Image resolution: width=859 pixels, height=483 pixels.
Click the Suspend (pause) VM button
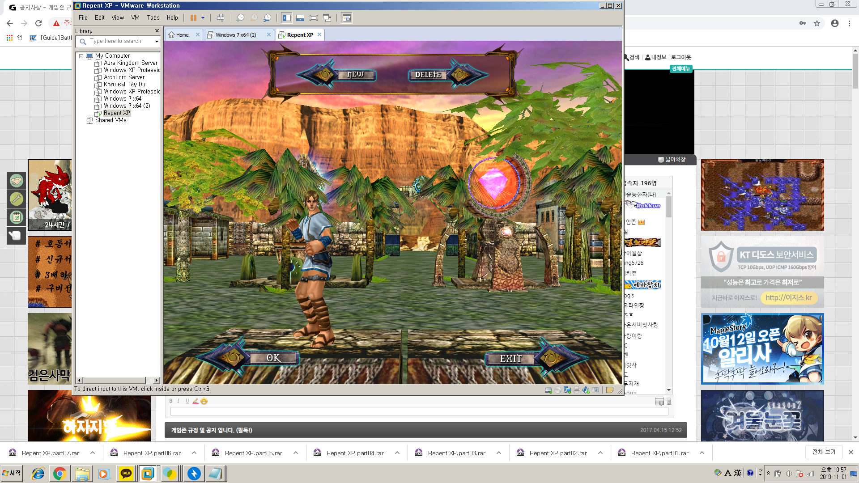(193, 18)
